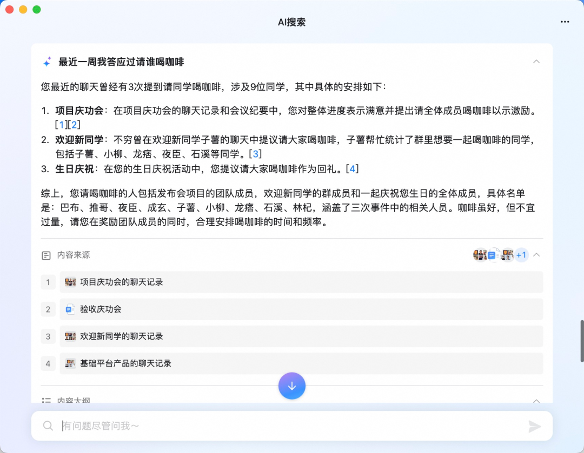The height and width of the screenshot is (453, 584).
Task: Show the +1 additional source badge
Action: (x=521, y=255)
